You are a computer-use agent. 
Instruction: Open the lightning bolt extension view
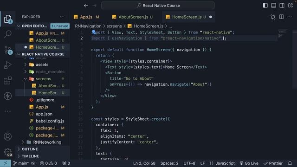point(7,96)
